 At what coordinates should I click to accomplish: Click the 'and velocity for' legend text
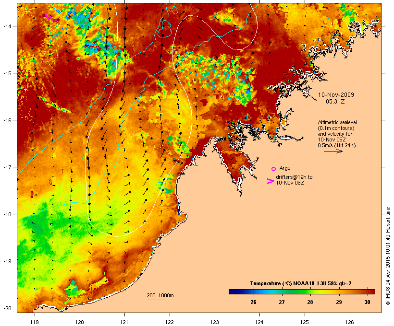tap(335, 134)
